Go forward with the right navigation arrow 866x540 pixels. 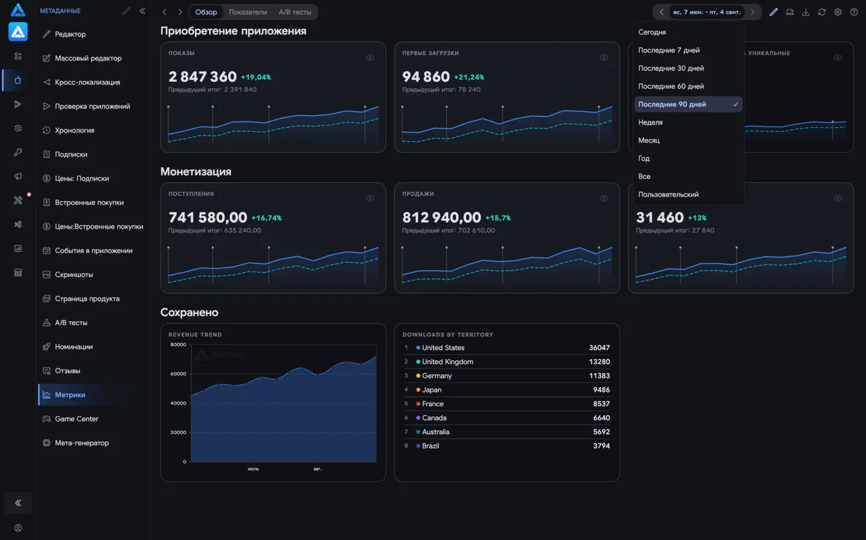(180, 12)
